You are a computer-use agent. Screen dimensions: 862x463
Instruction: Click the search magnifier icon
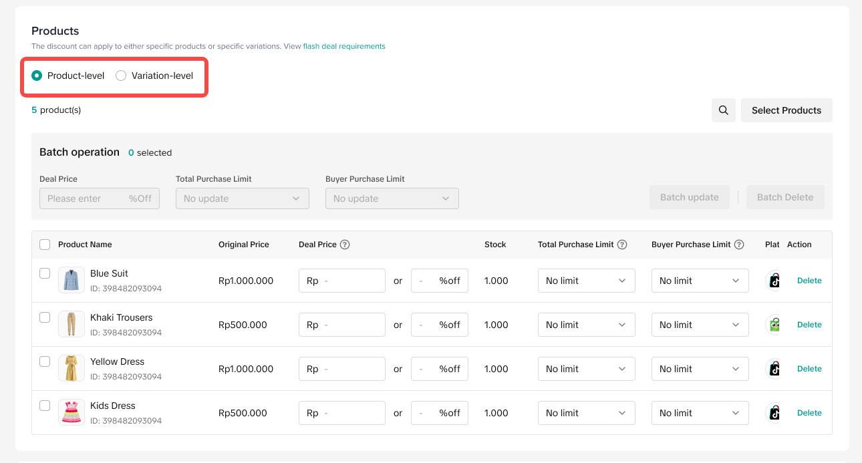(x=723, y=110)
